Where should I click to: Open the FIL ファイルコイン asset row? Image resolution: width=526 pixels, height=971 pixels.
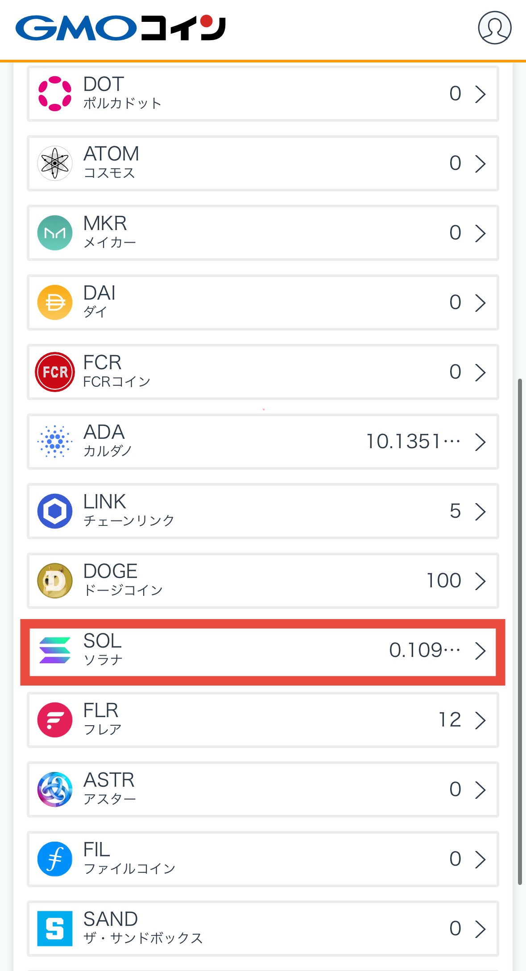(262, 859)
